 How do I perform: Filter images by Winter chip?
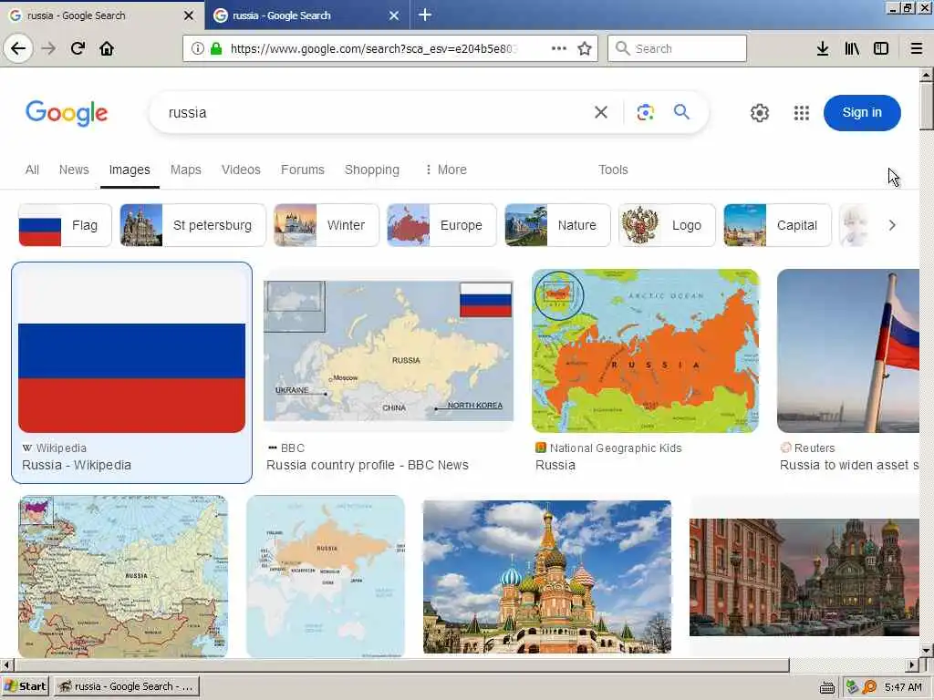326,225
